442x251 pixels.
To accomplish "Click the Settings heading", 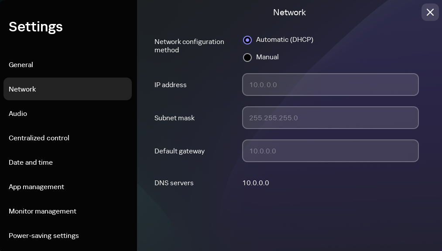I will point(36,27).
